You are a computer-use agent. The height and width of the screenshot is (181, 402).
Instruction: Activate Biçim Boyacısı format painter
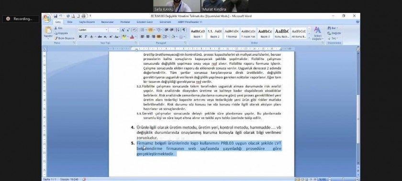pyautogui.click(x=64, y=38)
